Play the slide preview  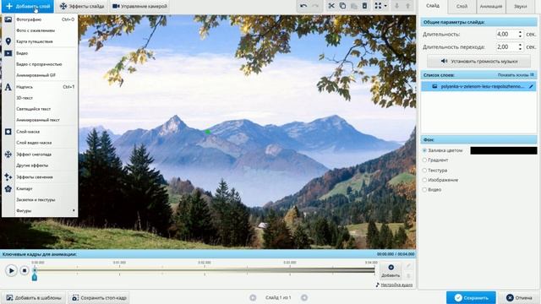[11, 270]
